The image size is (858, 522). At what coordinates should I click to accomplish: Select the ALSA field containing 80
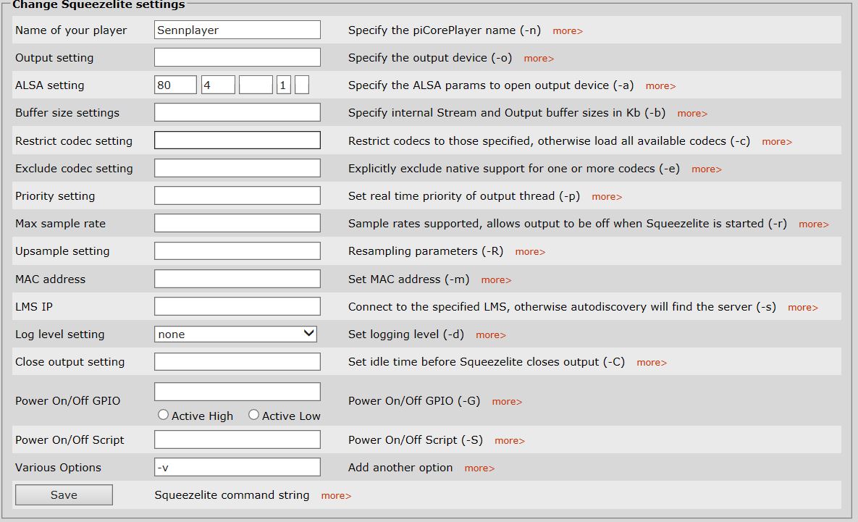coord(176,85)
